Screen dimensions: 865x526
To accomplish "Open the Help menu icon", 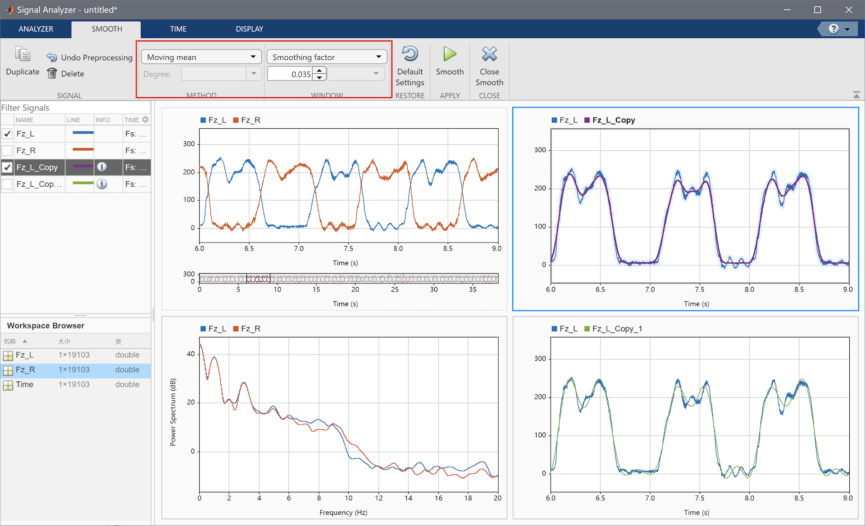I will (833, 28).
